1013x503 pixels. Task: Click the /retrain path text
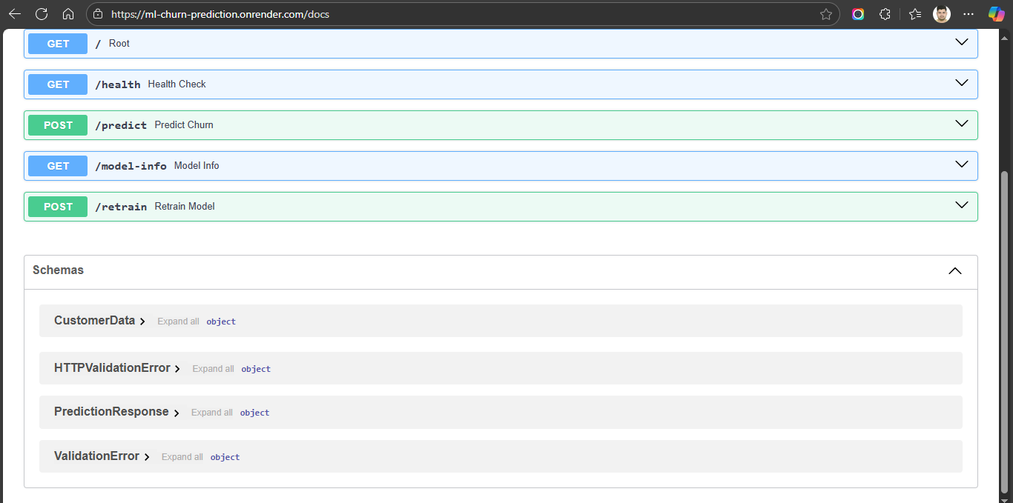[121, 207]
